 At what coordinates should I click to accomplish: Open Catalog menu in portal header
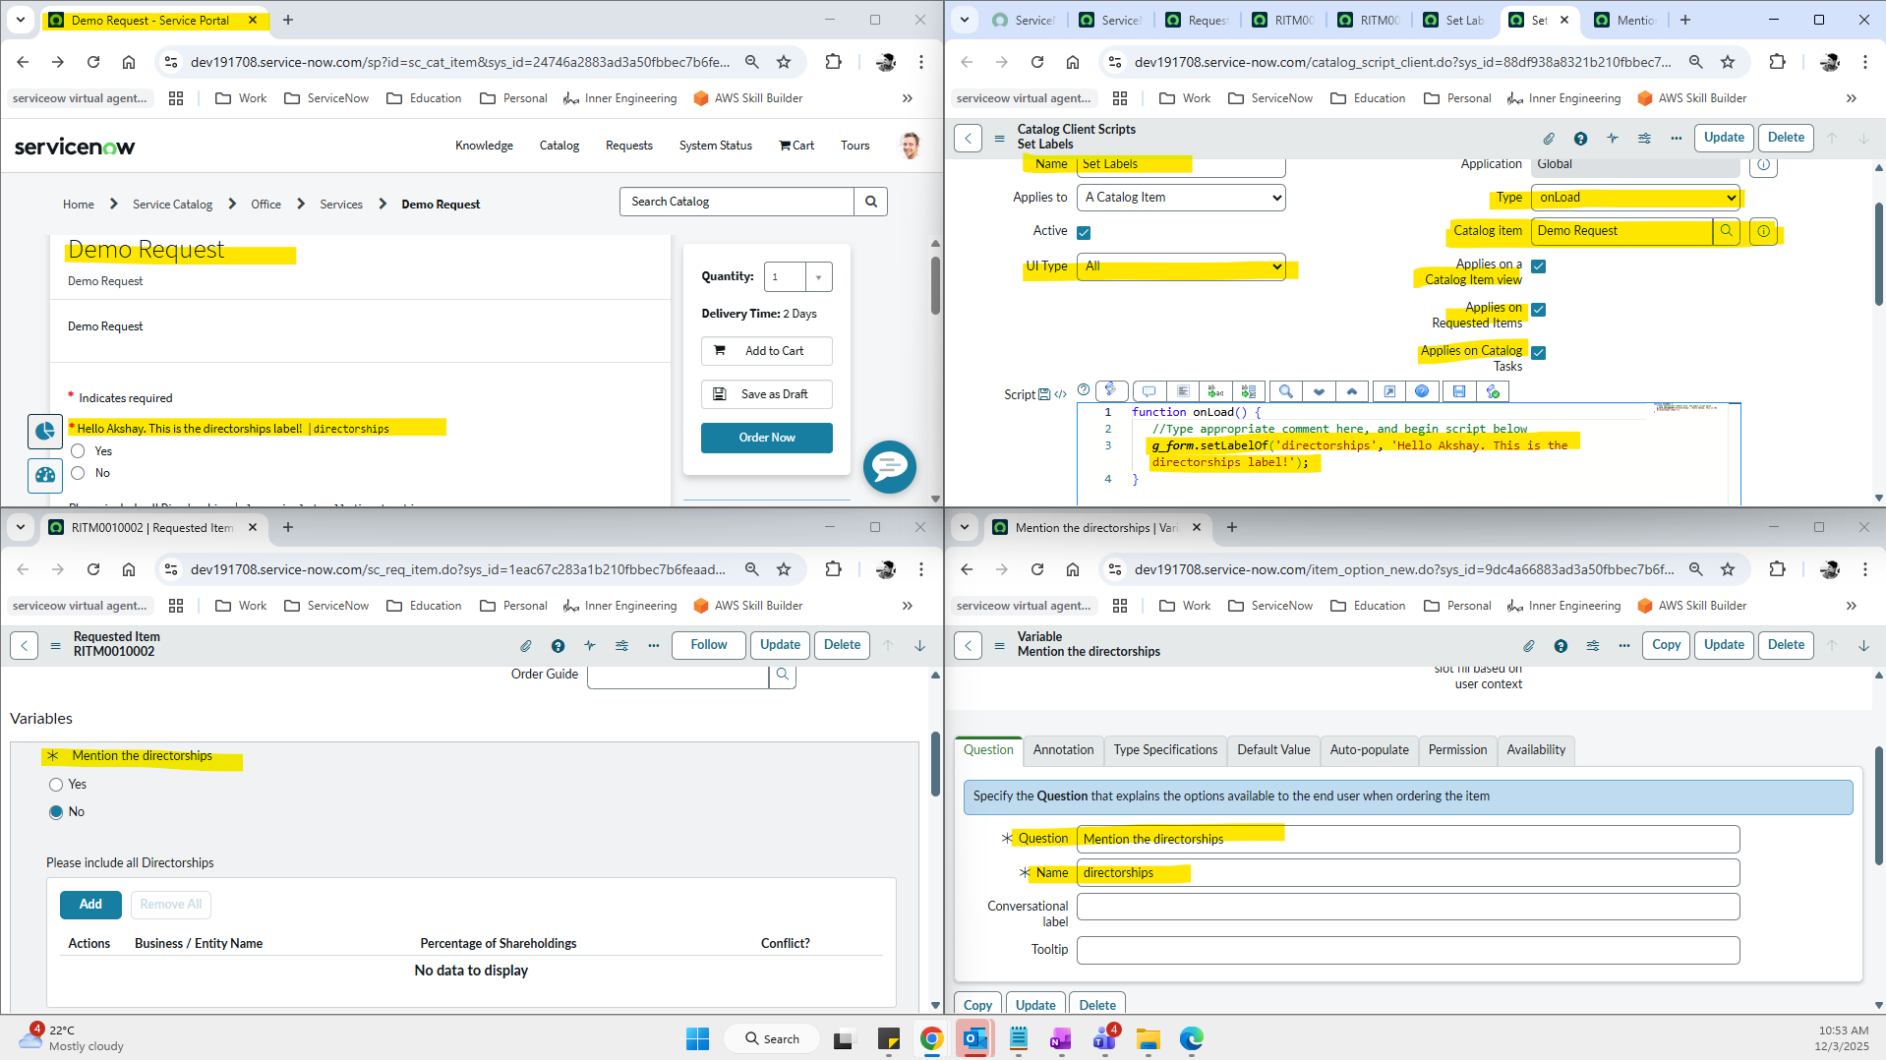pos(560,146)
